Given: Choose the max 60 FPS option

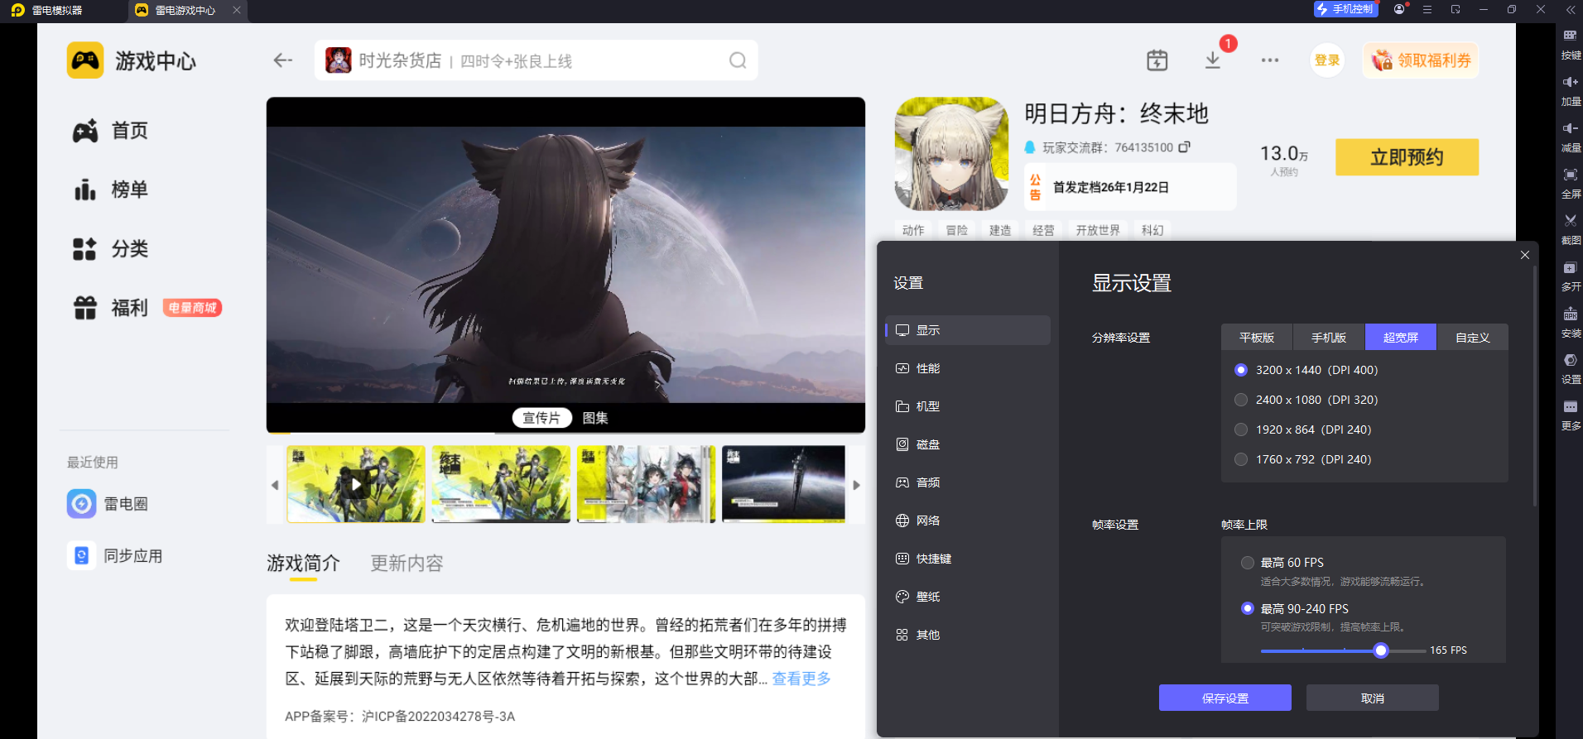Looking at the screenshot, I should [x=1248, y=563].
